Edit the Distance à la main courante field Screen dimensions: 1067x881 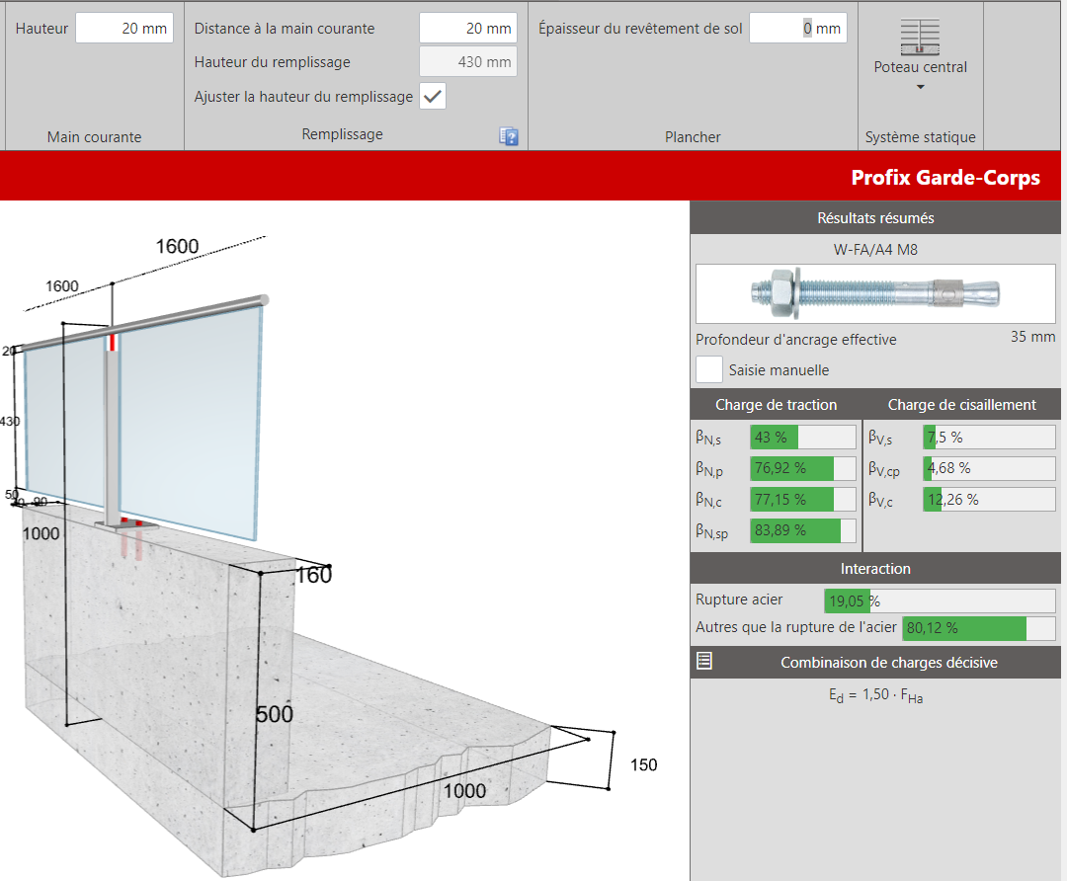click(468, 28)
